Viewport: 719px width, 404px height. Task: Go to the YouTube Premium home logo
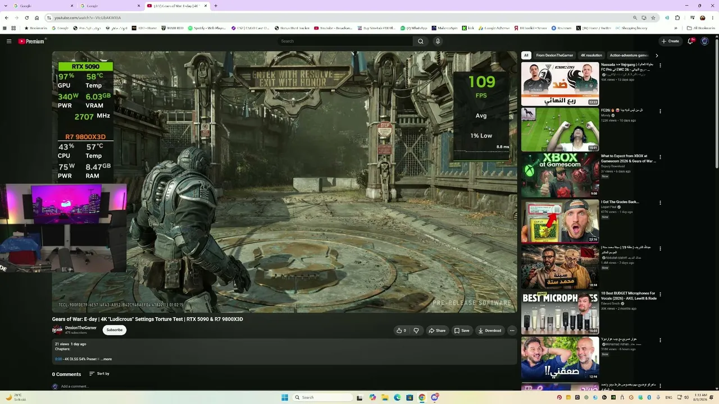31,41
